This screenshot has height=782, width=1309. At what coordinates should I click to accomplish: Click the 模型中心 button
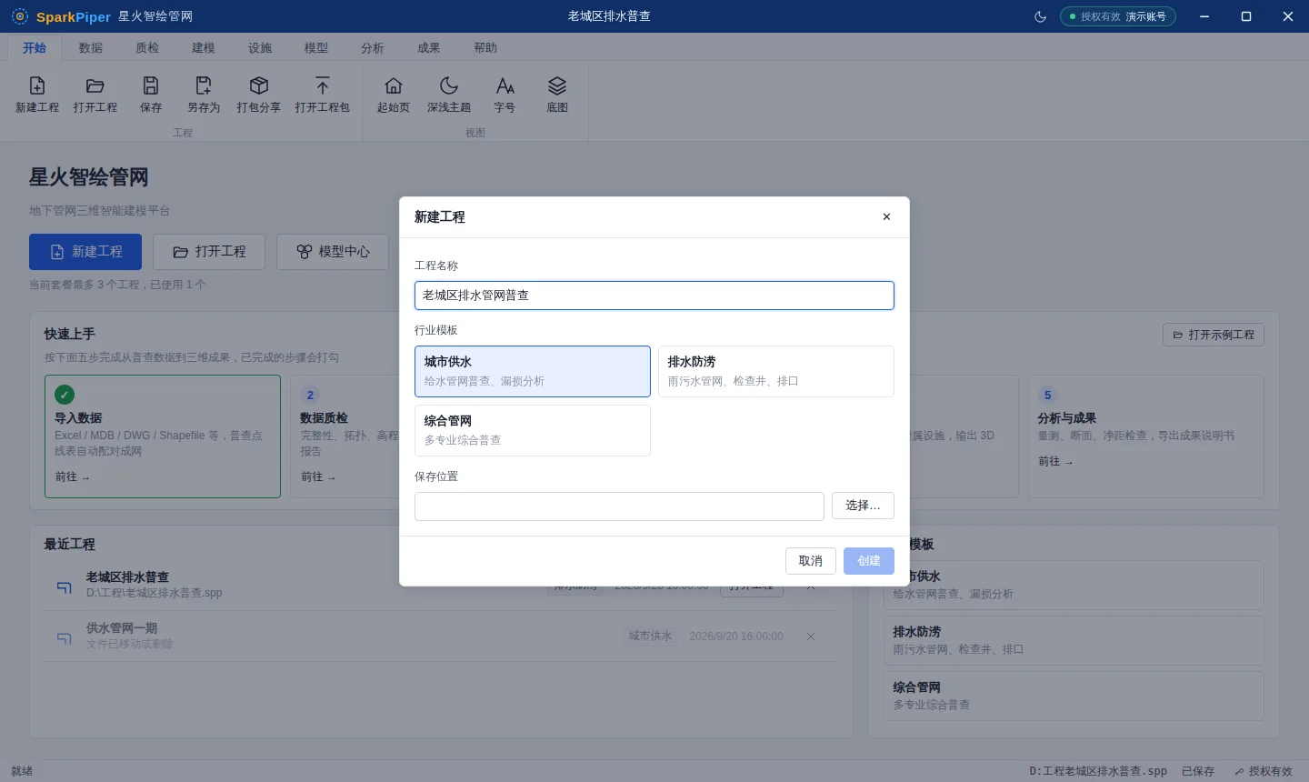333,252
